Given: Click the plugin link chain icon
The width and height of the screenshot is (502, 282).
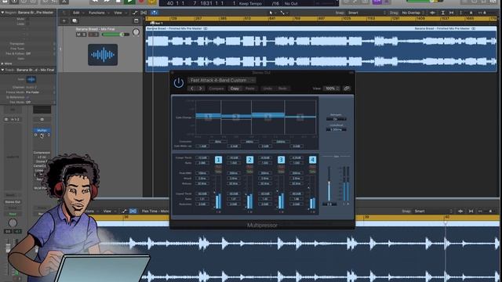Looking at the screenshot, I should (347, 89).
